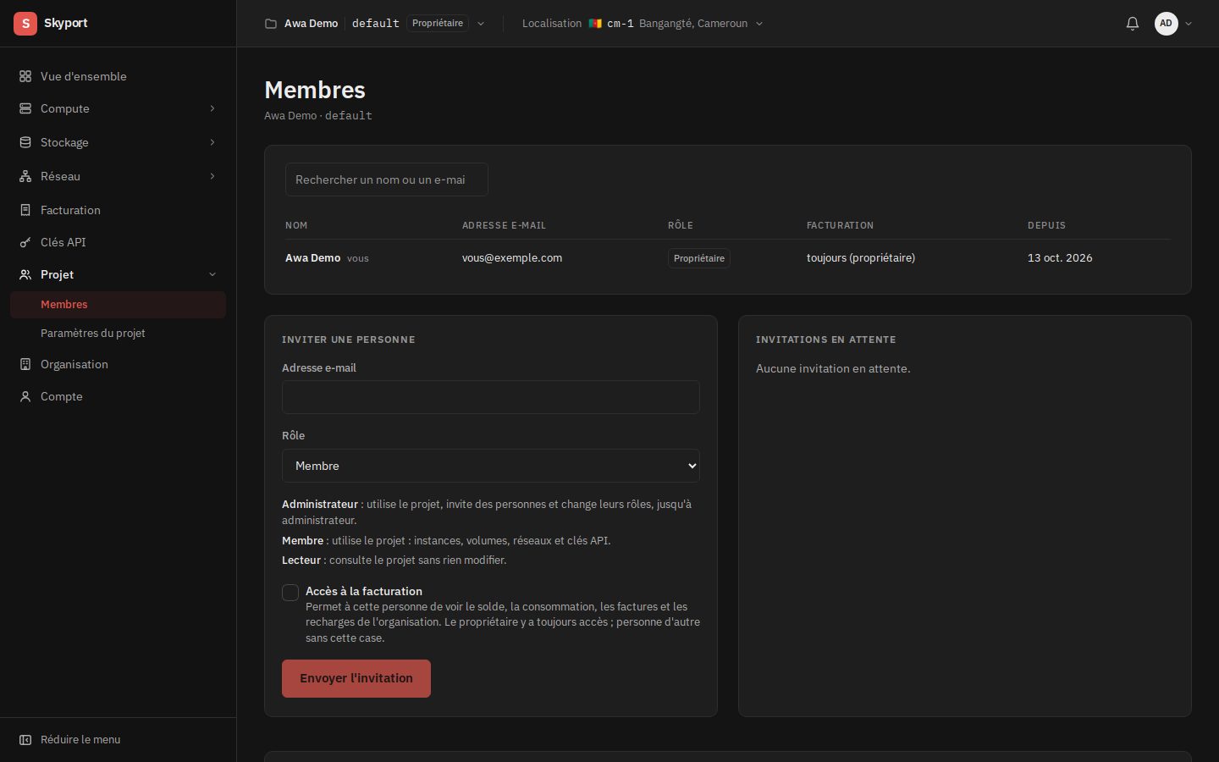Image resolution: width=1219 pixels, height=762 pixels.
Task: Click Réduire le menu label
Action: click(x=80, y=740)
